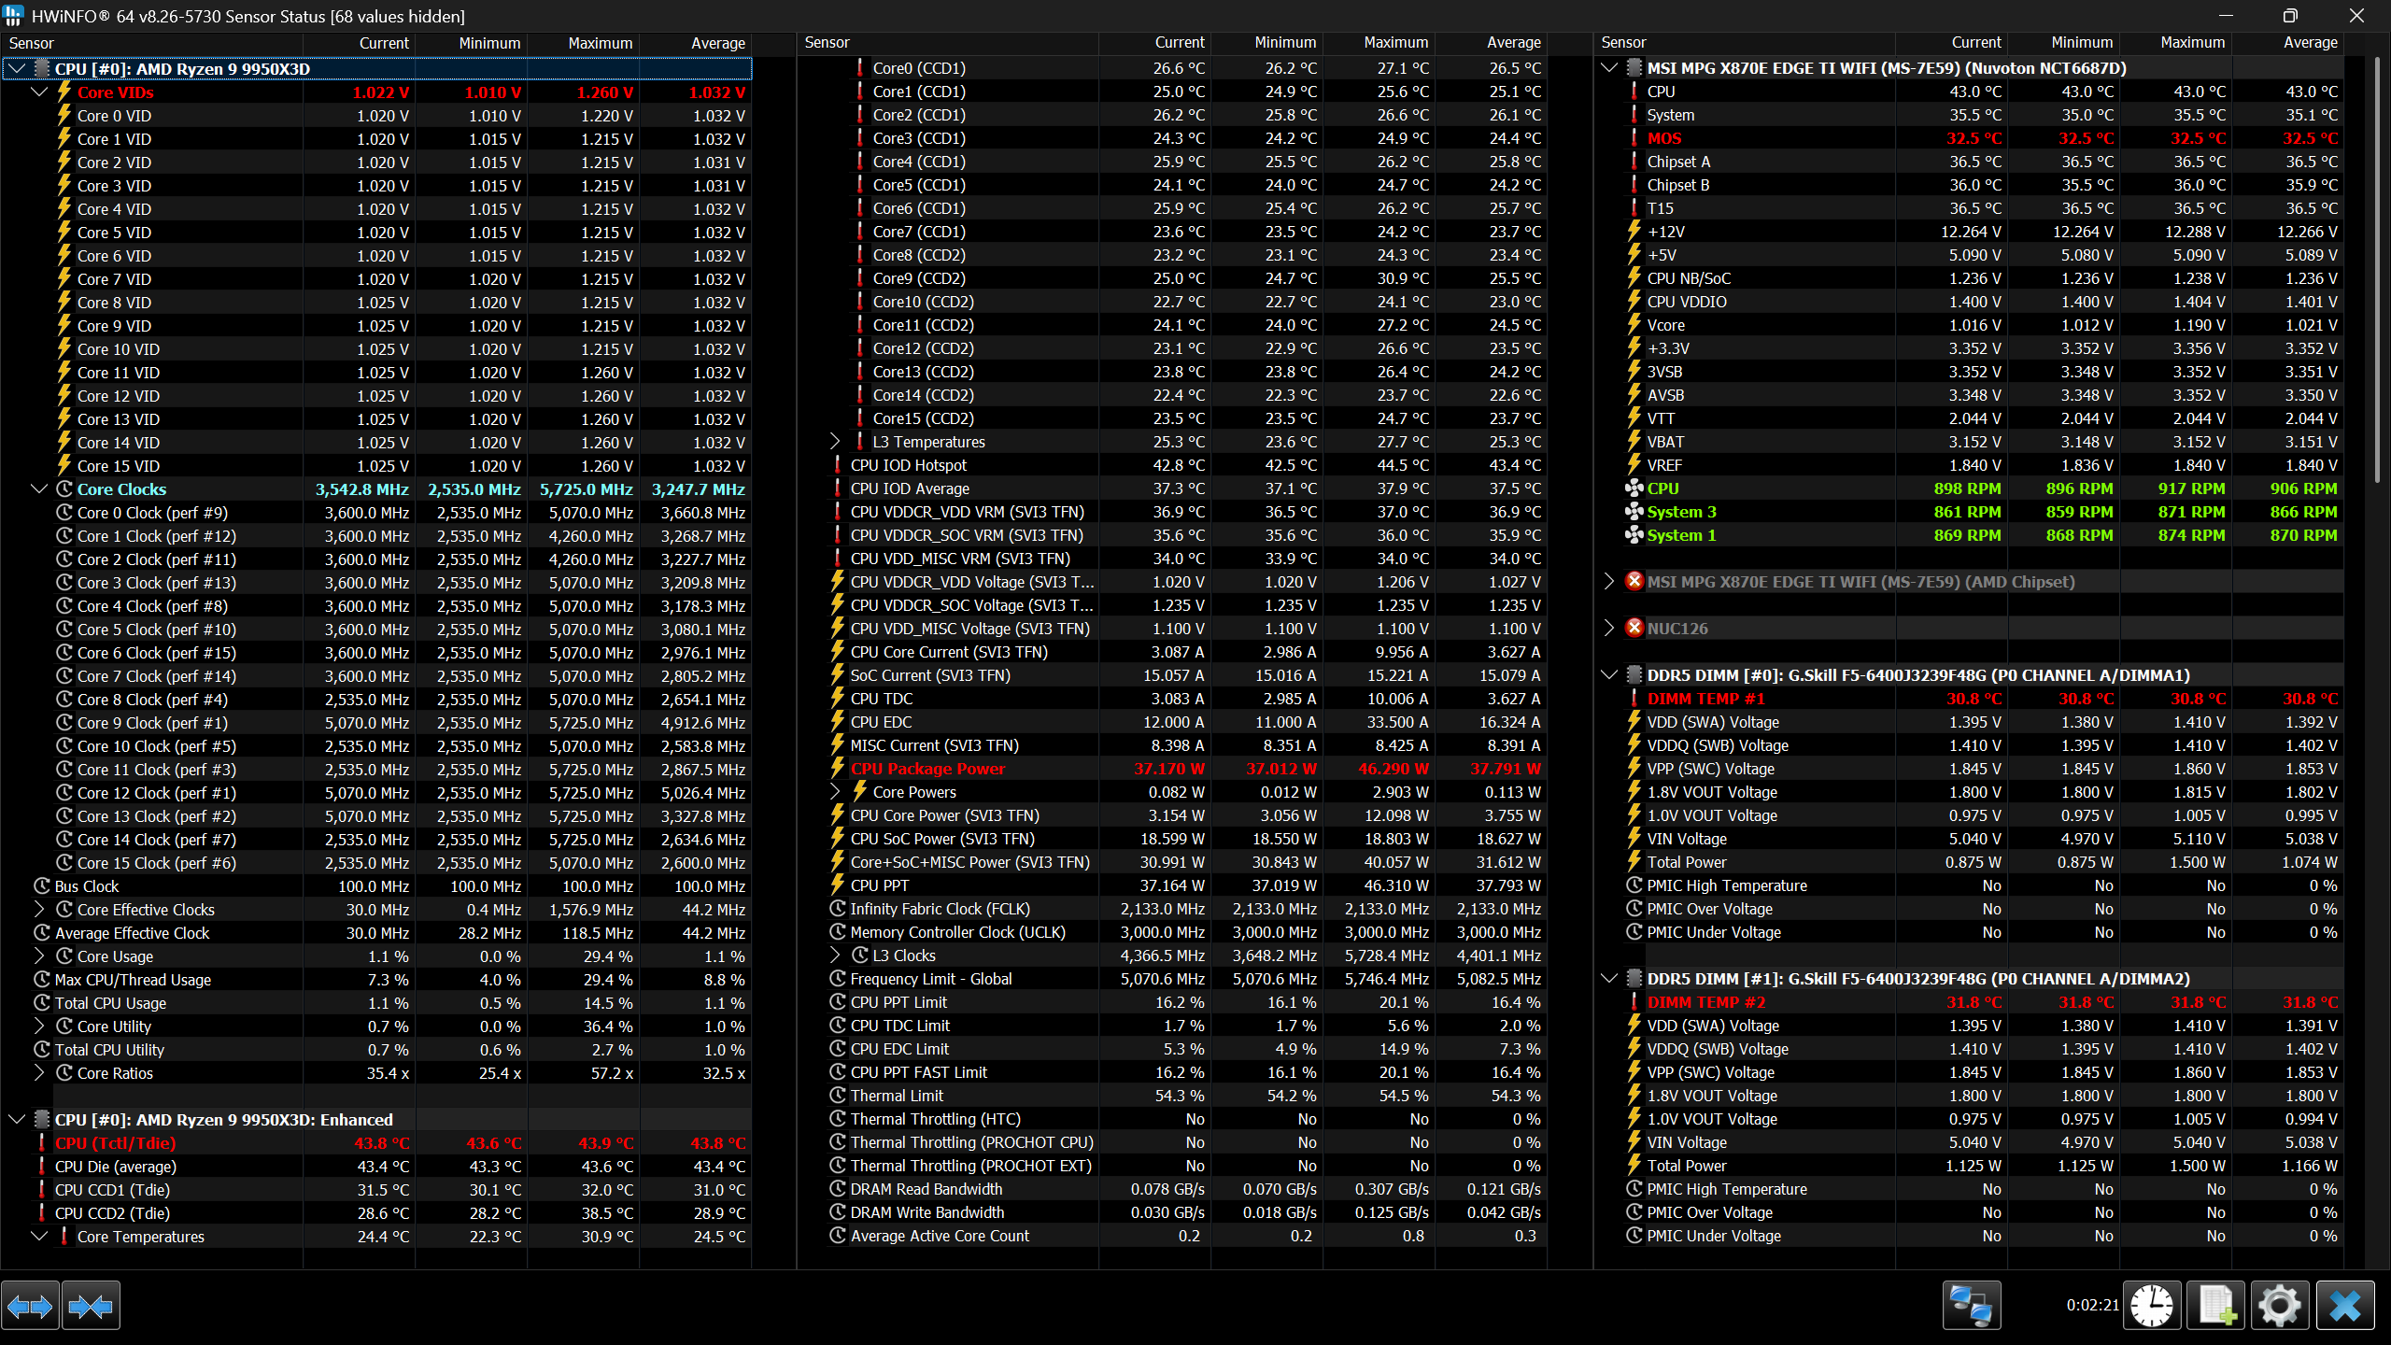2391x1345 pixels.
Task: Click the vertical scrollbar on the right
Action: pos(2377,271)
